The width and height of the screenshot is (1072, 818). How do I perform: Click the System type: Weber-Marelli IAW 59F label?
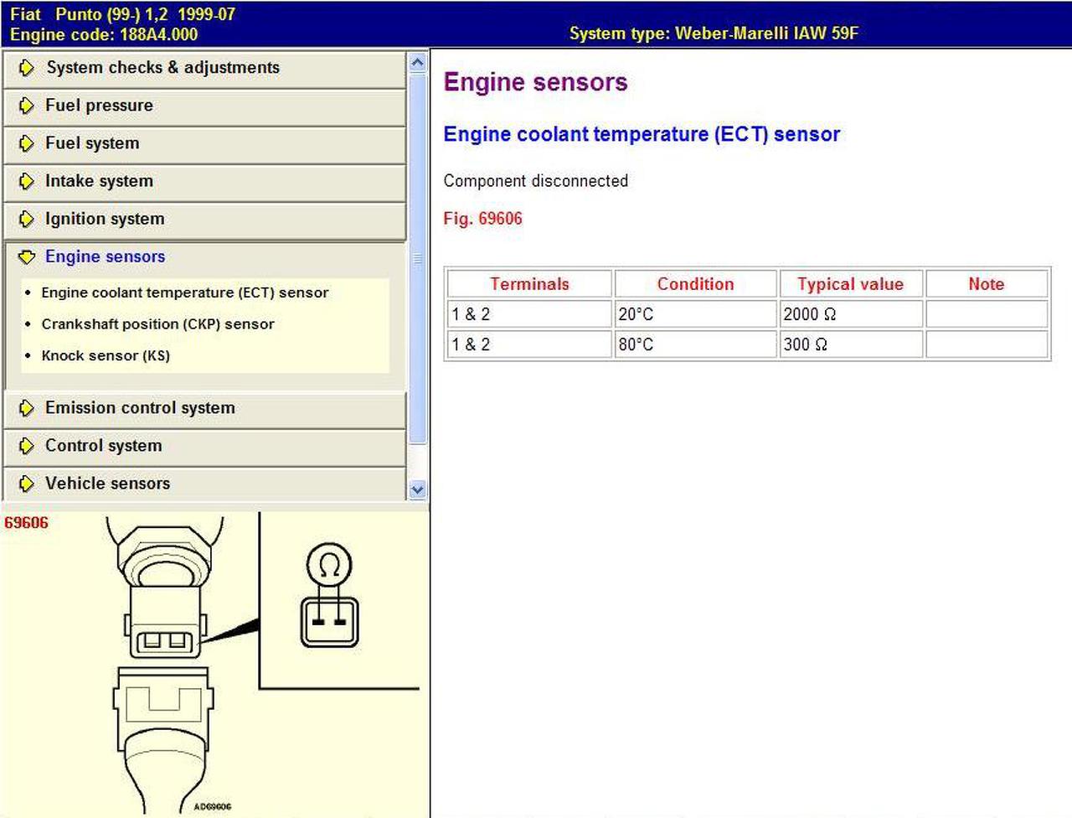(x=714, y=34)
